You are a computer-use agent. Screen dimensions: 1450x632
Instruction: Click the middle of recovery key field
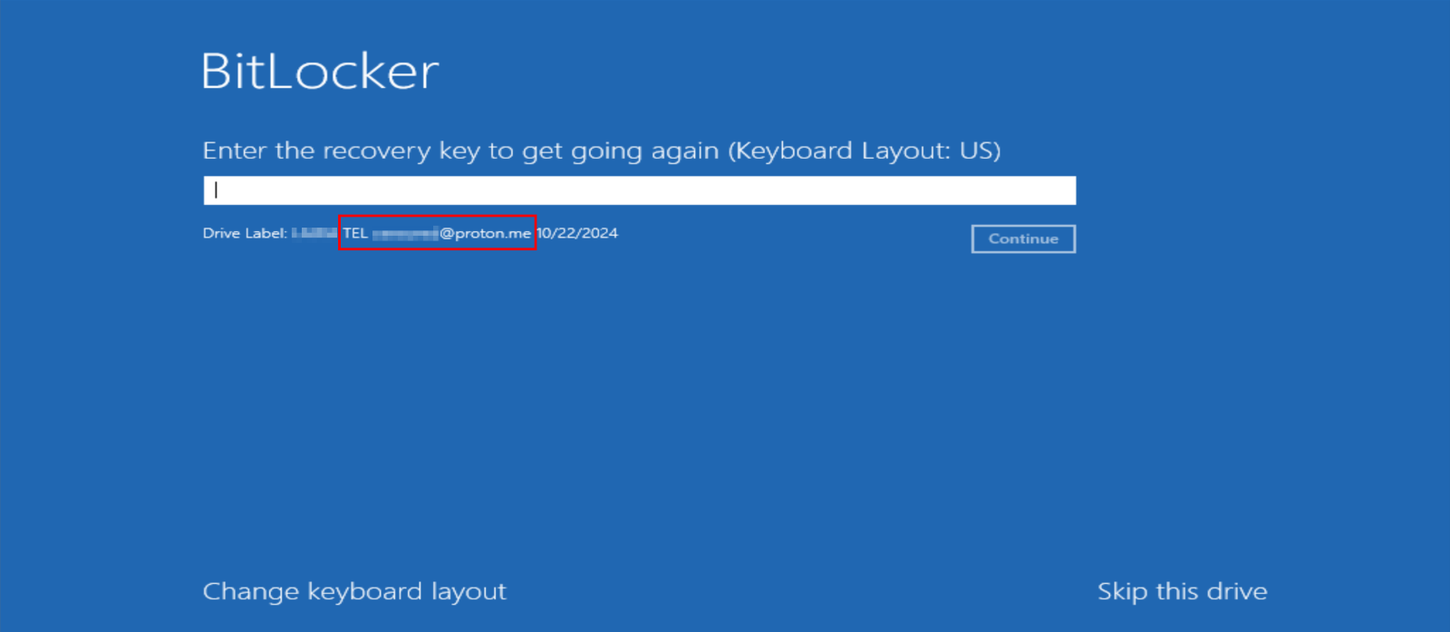[x=640, y=190]
